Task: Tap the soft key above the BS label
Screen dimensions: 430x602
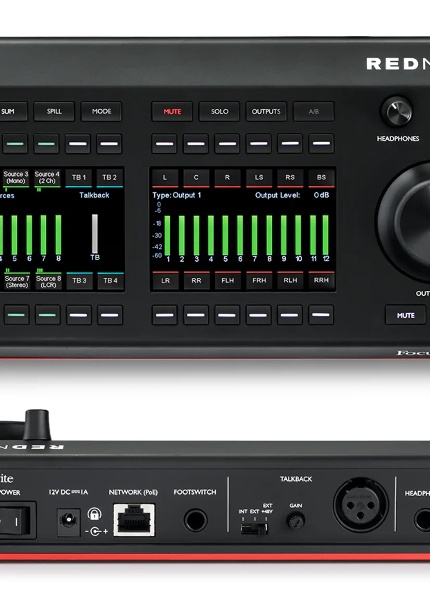Action: 321,144
